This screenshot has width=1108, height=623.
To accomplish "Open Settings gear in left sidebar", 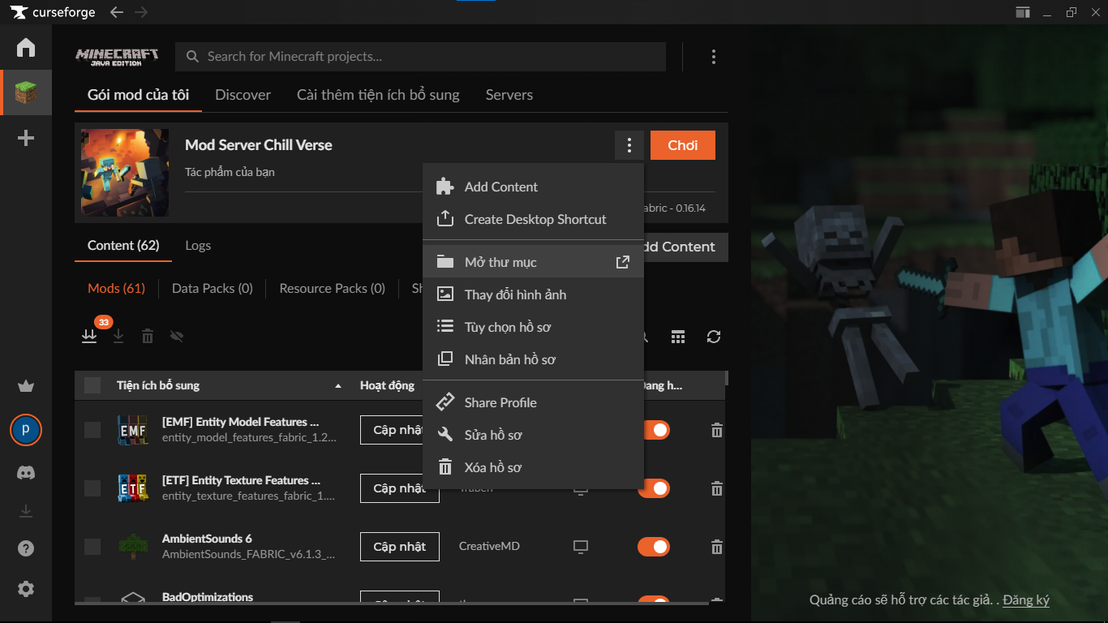I will 26,589.
